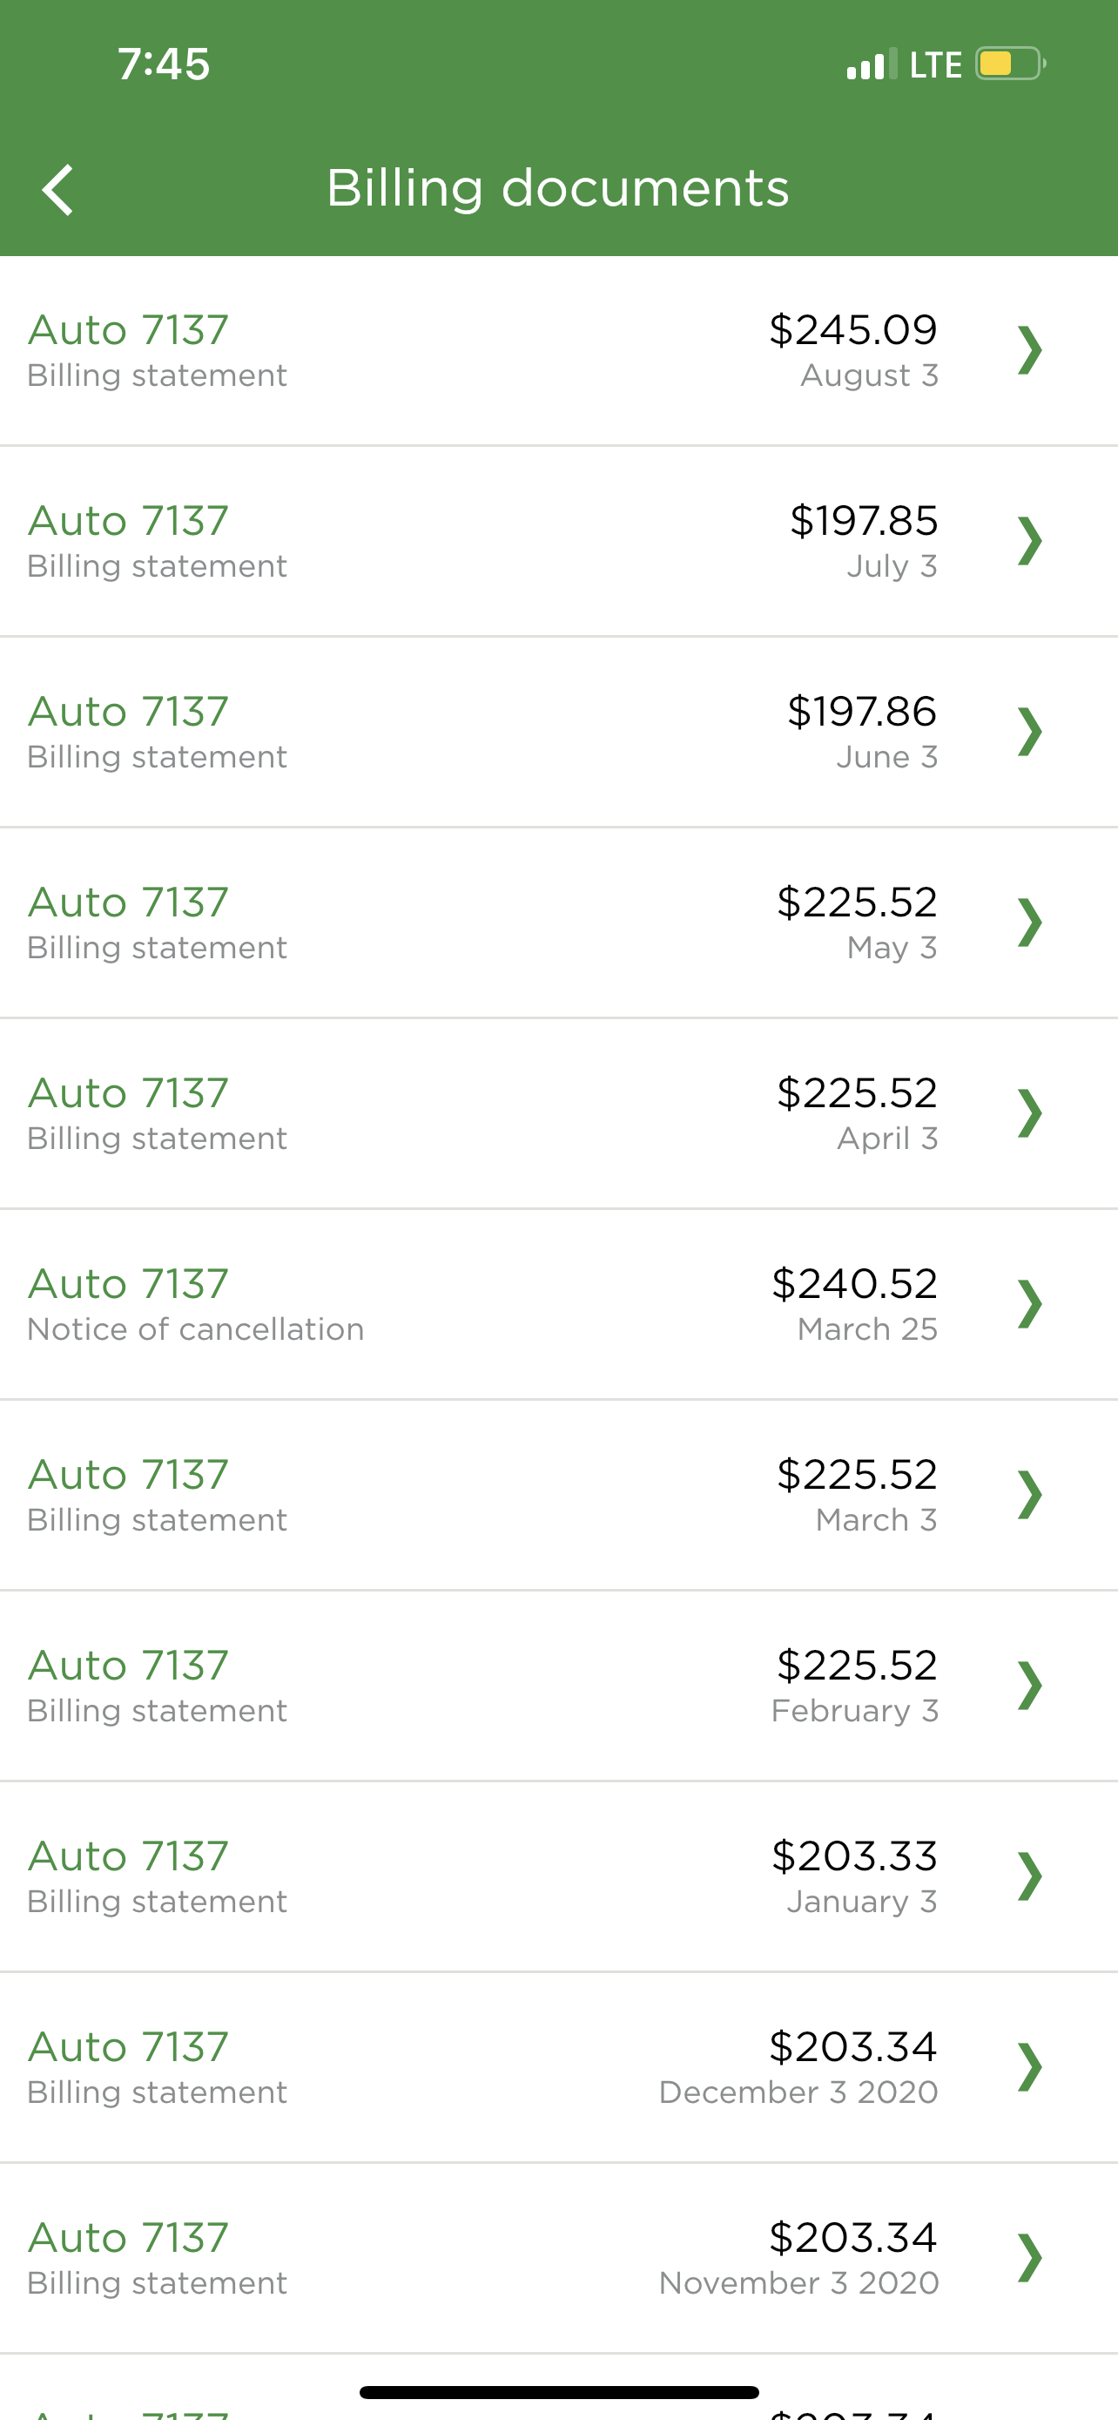Tap the battery icon in status bar
The height and width of the screenshot is (2420, 1118).
(1009, 64)
